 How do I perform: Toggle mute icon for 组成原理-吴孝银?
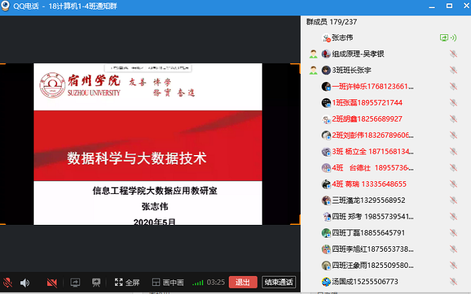pos(453,54)
